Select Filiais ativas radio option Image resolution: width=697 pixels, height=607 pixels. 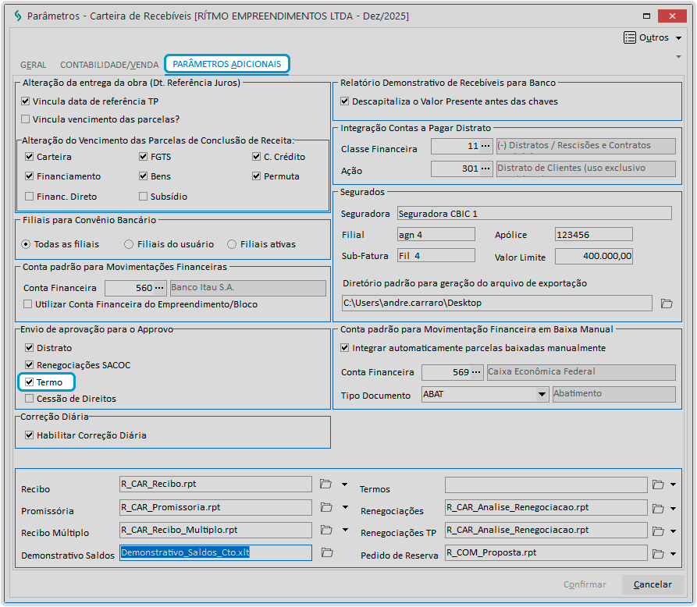[232, 244]
